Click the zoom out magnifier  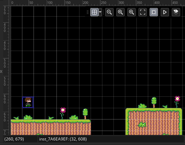click(109, 12)
